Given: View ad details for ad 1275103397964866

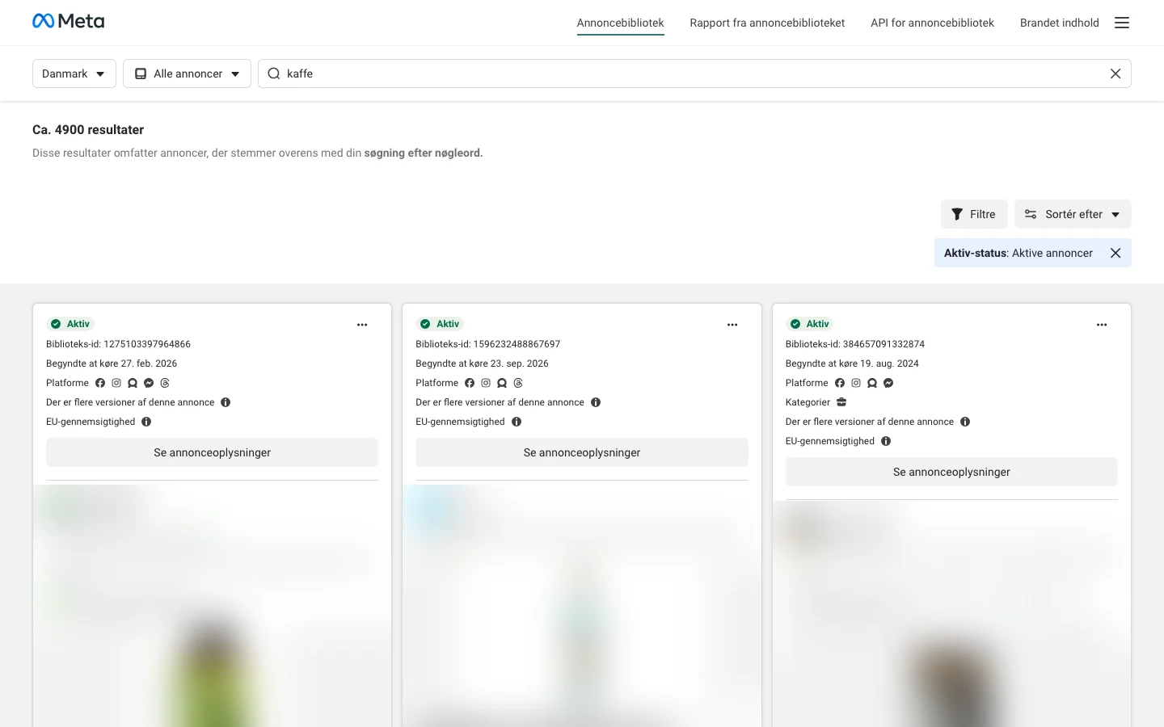Looking at the screenshot, I should 212,452.
